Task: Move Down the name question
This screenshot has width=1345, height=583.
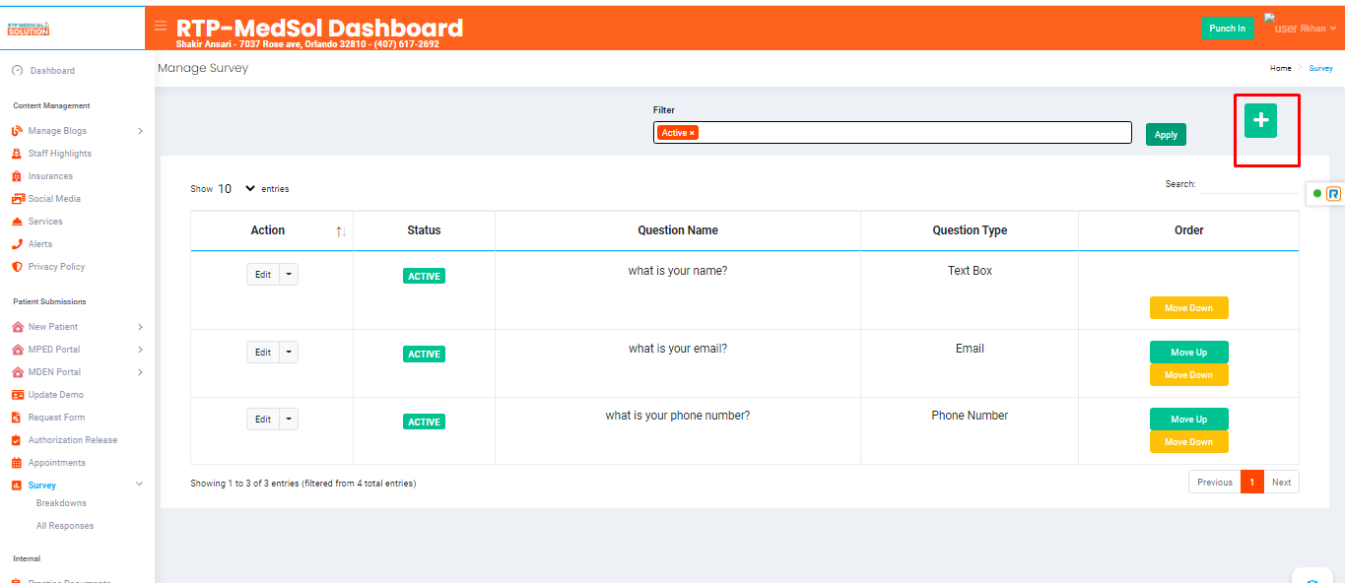Action: 1189,308
